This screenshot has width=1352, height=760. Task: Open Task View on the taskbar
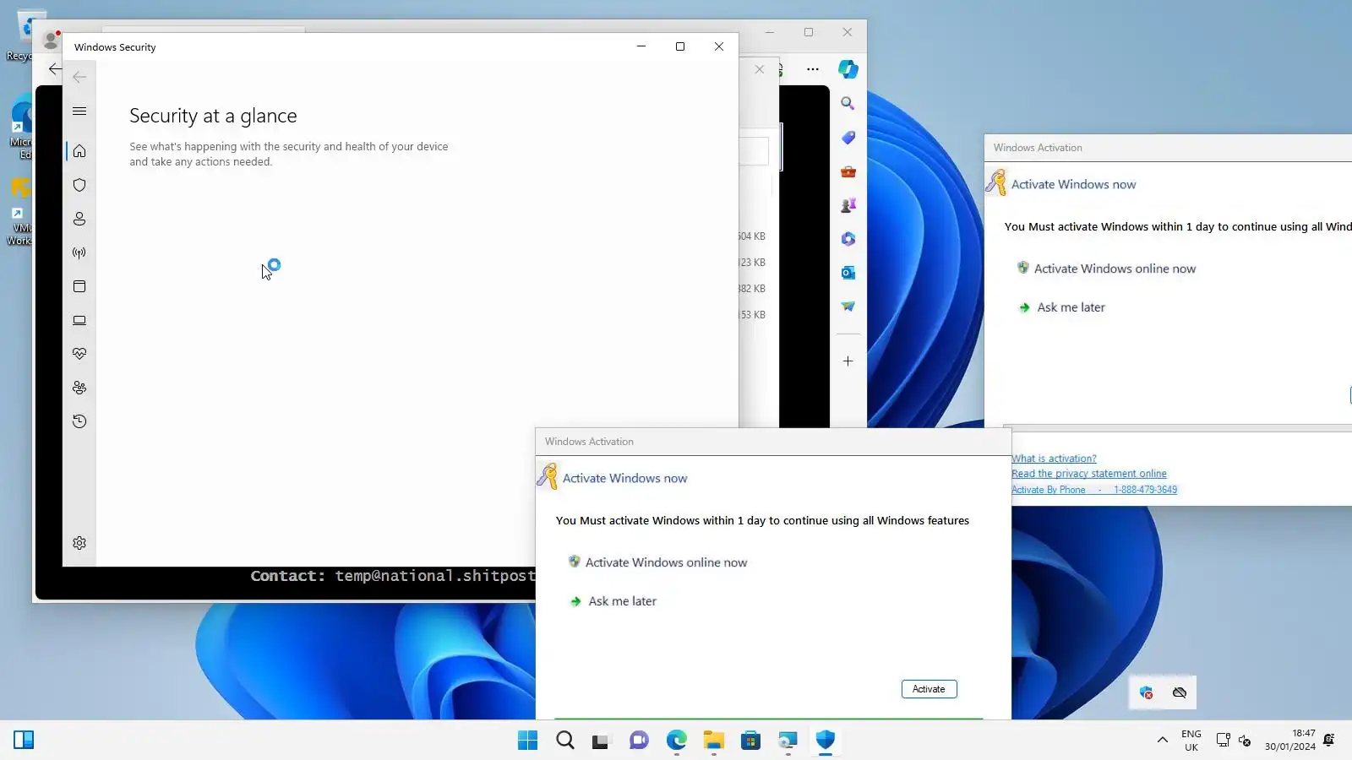[601, 741]
